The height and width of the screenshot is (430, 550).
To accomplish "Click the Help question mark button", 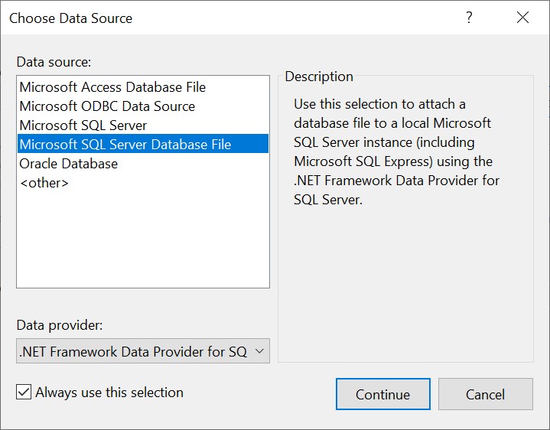I will (469, 18).
